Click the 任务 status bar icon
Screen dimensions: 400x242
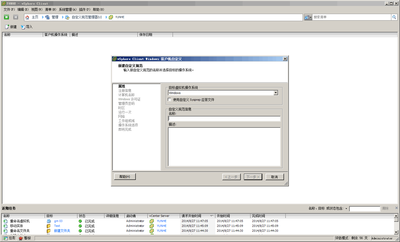(6, 238)
